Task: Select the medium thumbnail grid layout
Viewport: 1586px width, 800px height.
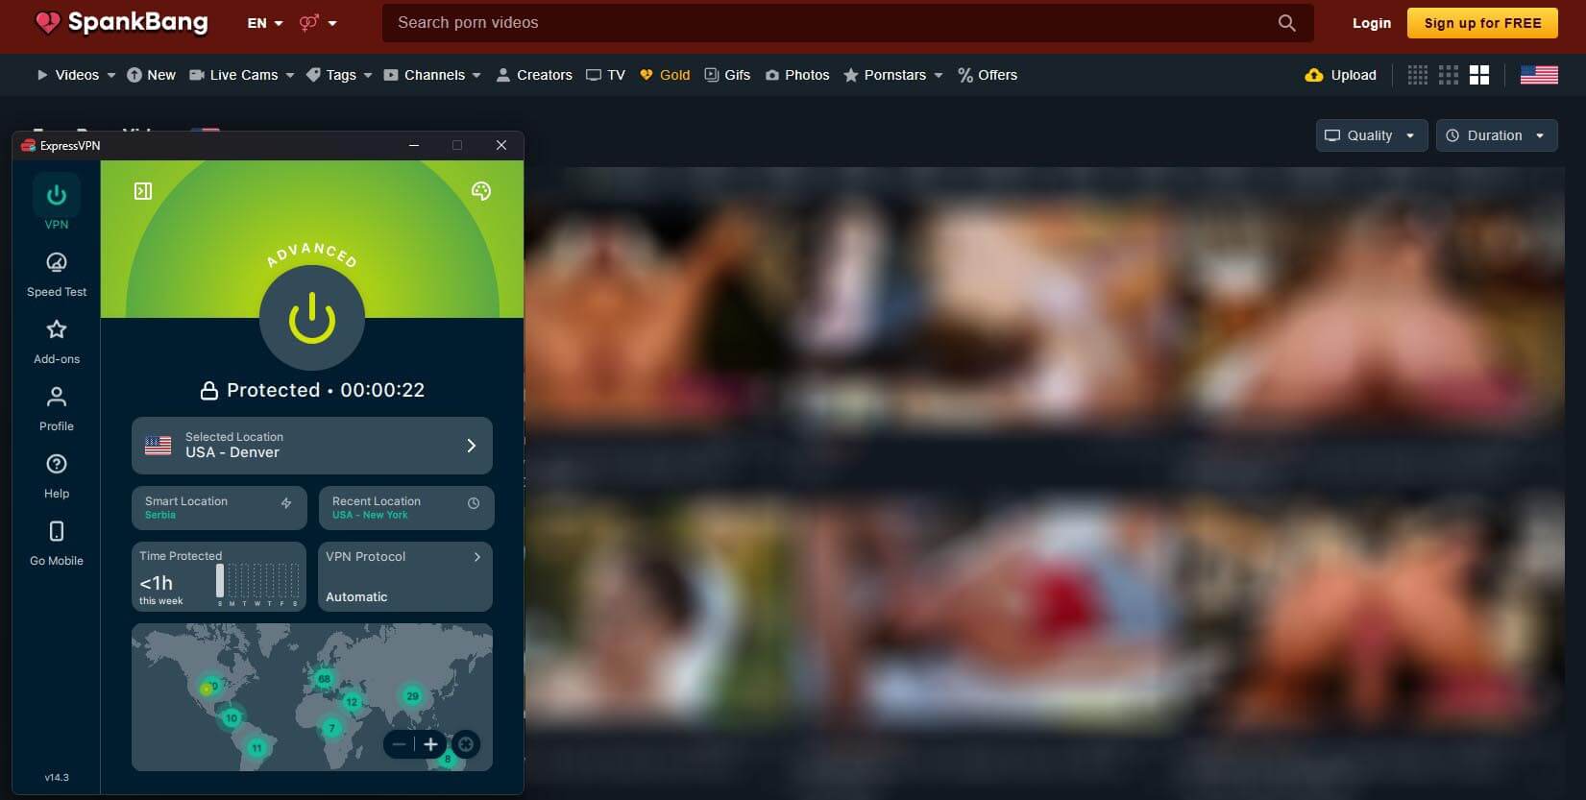Action: [x=1449, y=75]
